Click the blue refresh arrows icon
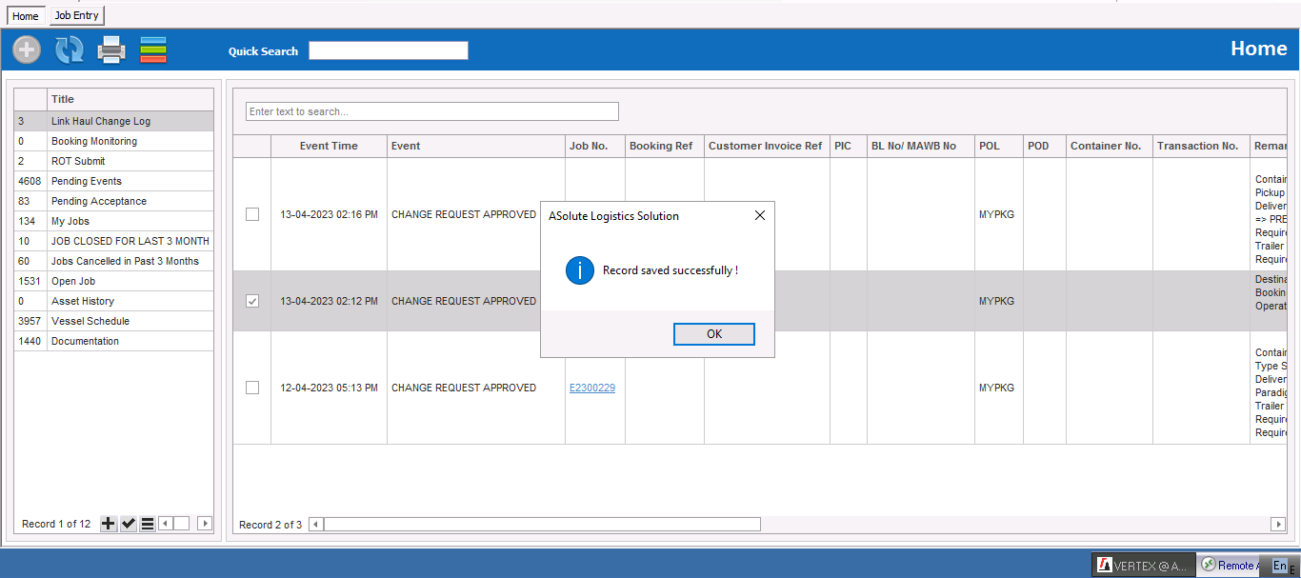The width and height of the screenshot is (1301, 578). [x=69, y=50]
